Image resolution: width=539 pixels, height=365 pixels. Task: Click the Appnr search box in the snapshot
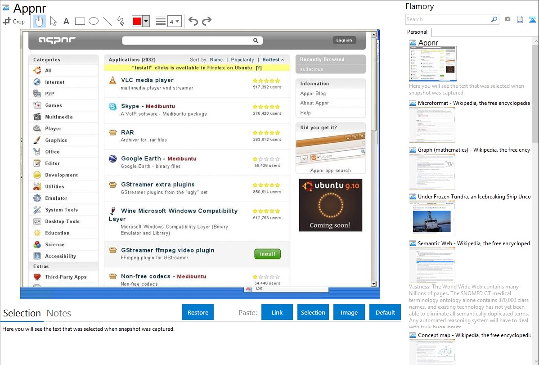[x=192, y=40]
